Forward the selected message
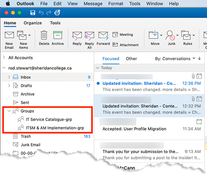This screenshot has height=180, width=207. tap(103, 38)
